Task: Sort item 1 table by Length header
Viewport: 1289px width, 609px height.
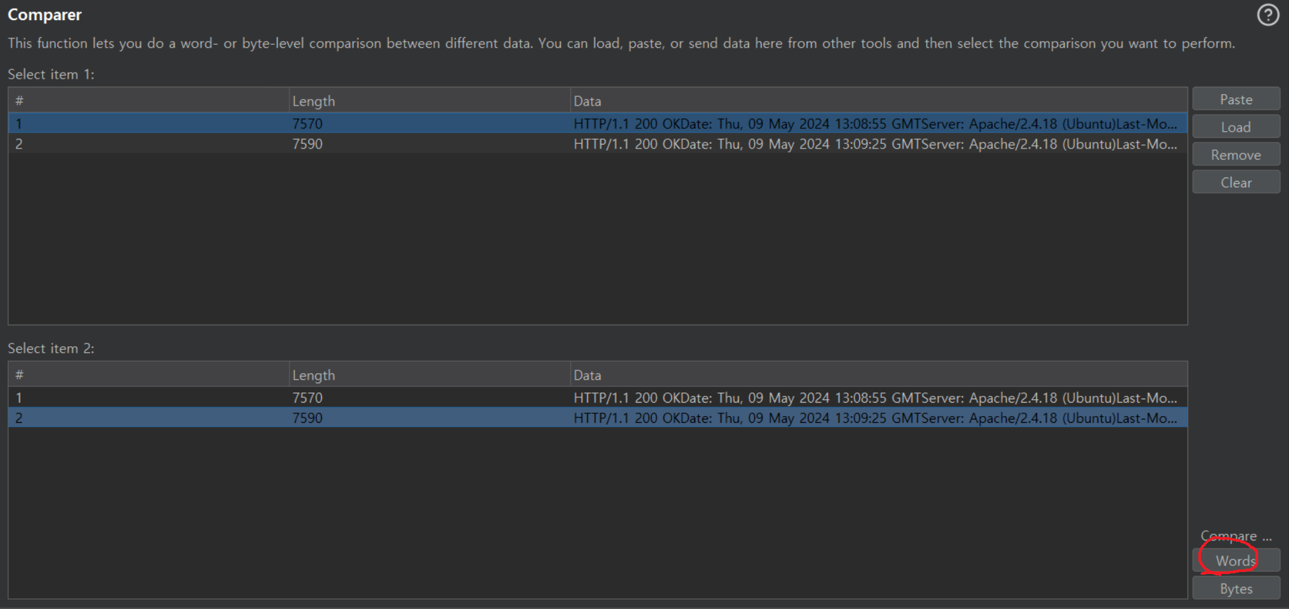Action: [x=430, y=101]
